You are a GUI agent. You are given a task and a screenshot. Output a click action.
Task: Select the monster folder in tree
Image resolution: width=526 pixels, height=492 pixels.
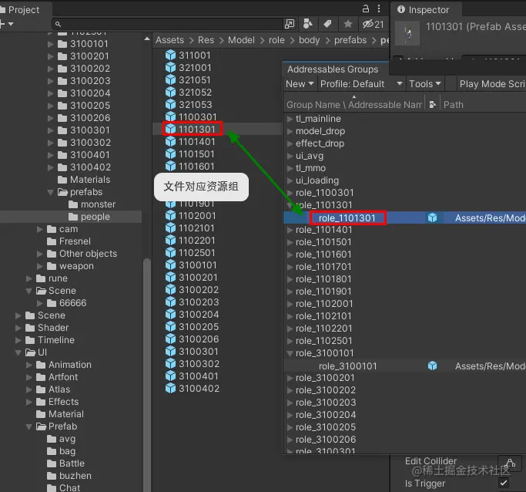point(92,204)
